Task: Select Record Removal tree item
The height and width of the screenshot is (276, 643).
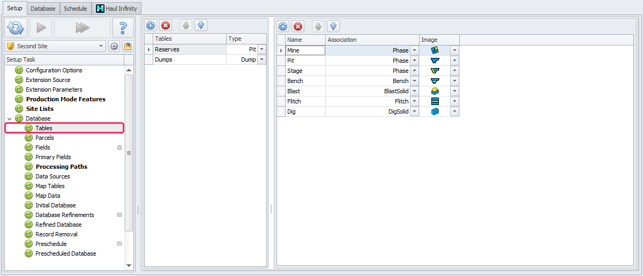Action: tap(56, 234)
